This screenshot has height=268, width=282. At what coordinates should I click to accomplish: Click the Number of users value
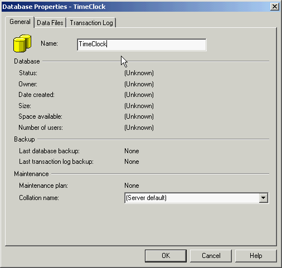pyautogui.click(x=139, y=128)
